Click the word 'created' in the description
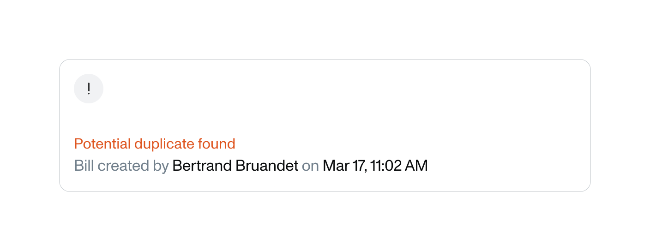 [123, 166]
